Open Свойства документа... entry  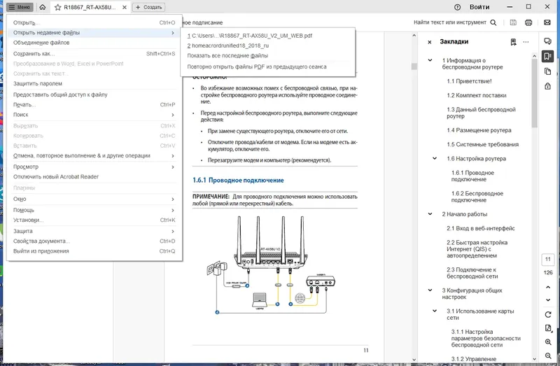tap(94, 241)
